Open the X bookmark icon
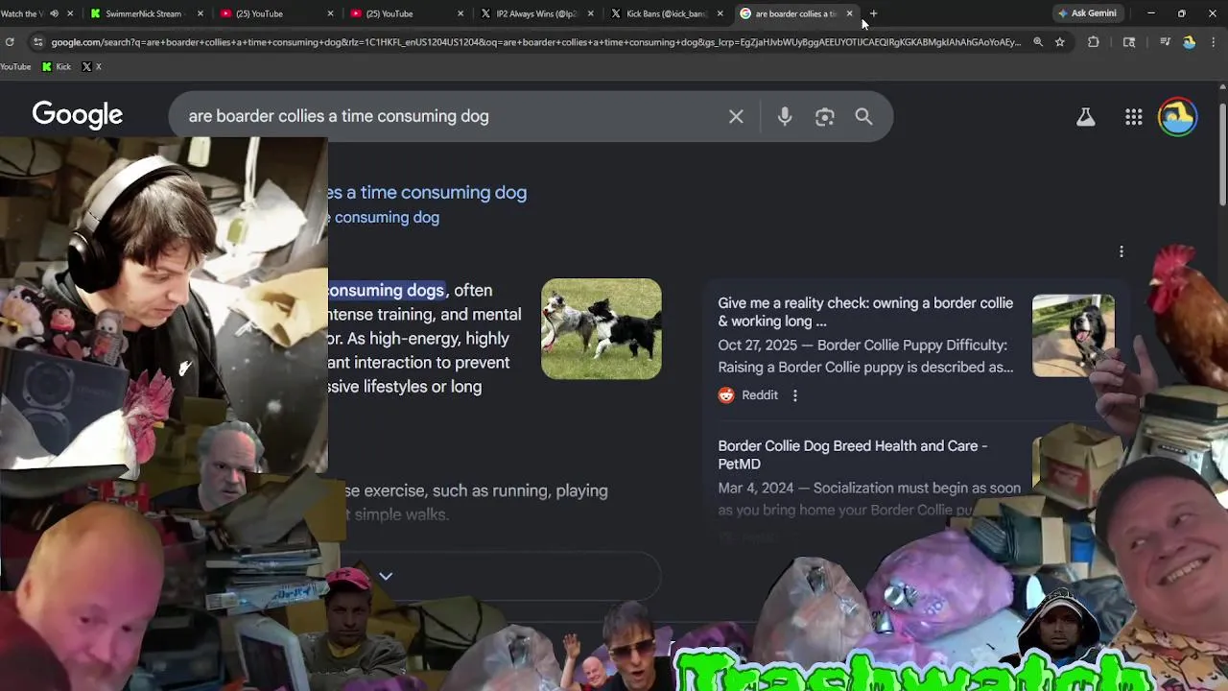 (91, 66)
